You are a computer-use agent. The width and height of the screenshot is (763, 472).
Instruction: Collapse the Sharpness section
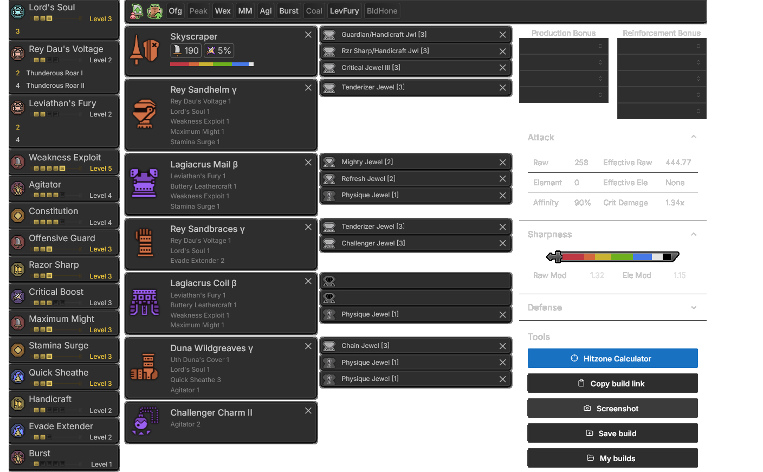point(694,234)
